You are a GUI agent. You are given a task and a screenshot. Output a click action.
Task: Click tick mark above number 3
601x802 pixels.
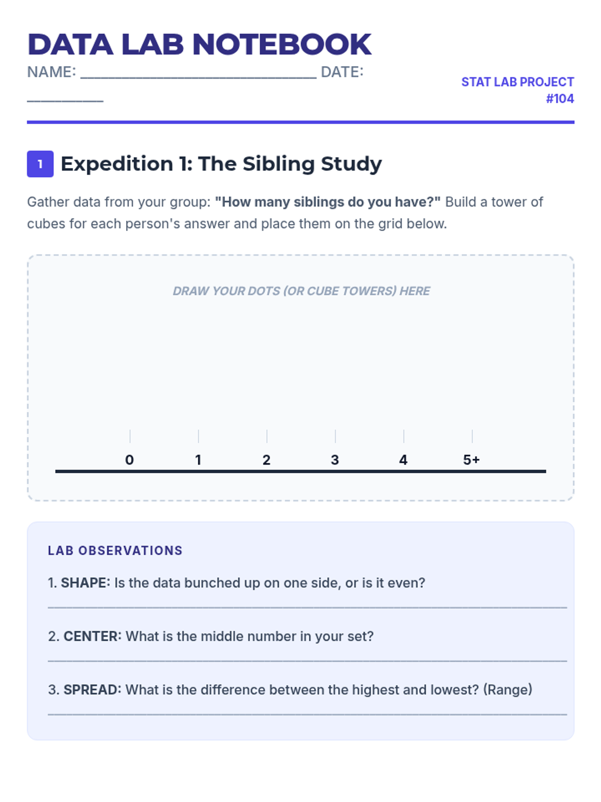335,436
